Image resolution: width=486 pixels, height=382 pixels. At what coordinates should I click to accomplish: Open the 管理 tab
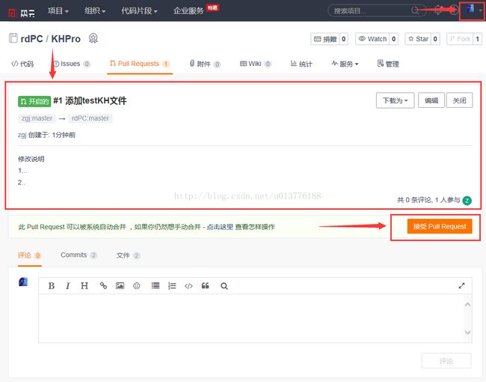pyautogui.click(x=388, y=64)
